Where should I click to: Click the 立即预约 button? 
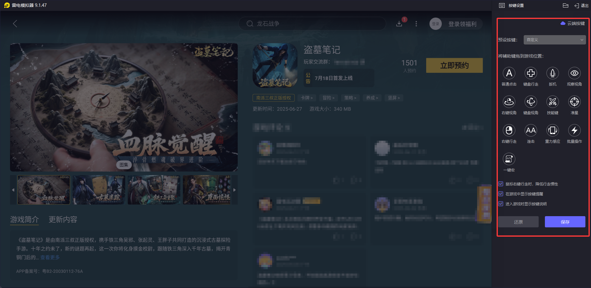coord(454,65)
